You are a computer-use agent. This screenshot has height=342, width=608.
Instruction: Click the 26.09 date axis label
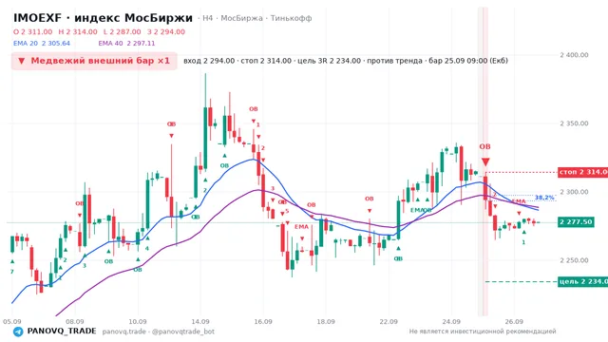click(x=514, y=321)
